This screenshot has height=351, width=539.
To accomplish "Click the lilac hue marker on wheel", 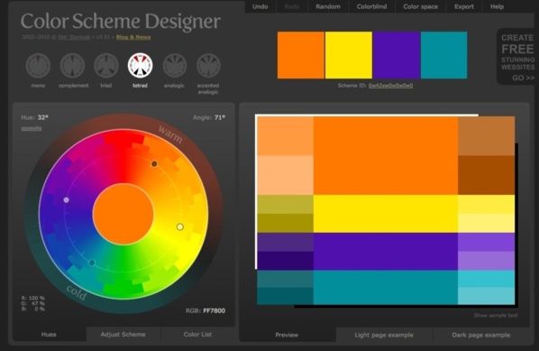I will tap(67, 200).
